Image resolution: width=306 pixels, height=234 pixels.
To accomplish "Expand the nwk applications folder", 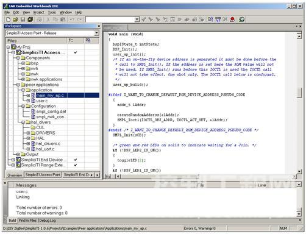I will (x=23, y=79).
